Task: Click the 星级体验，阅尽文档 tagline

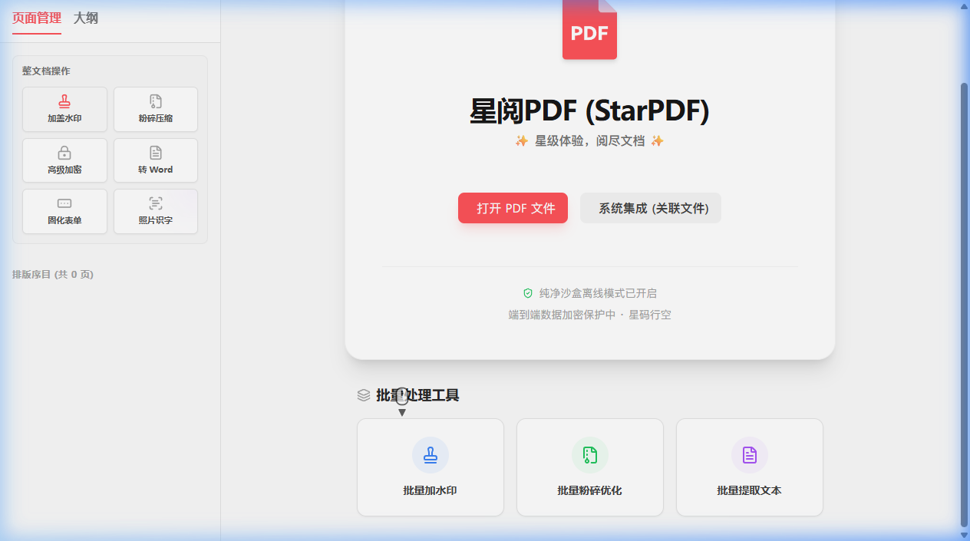Action: coord(589,141)
